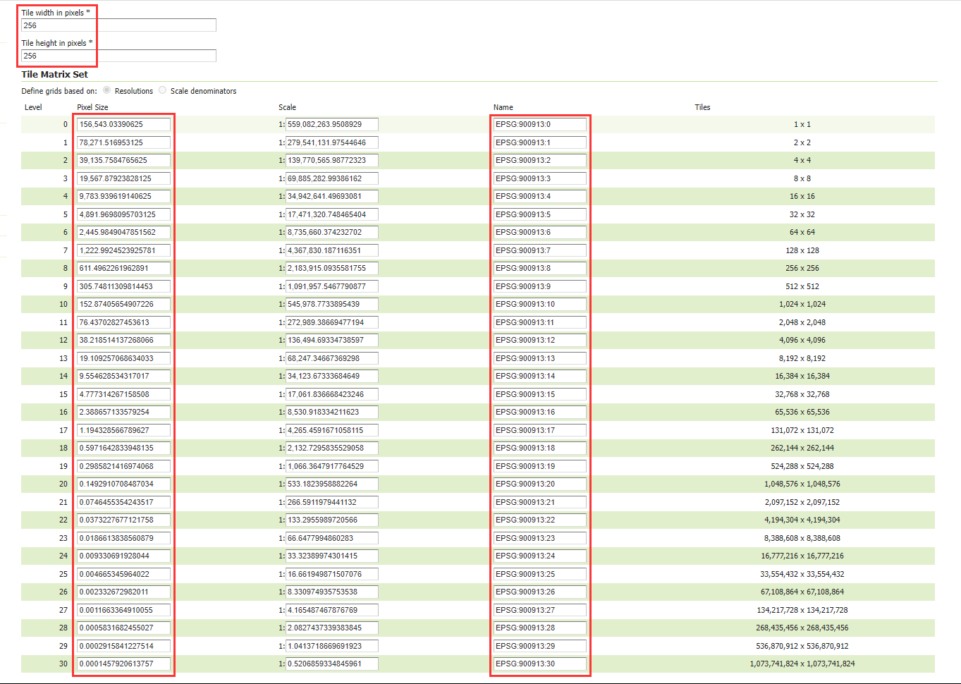Screen dimensions: 961x684
Task: Click the EPSG:900913:15 name field
Action: click(539, 393)
